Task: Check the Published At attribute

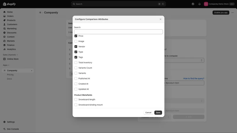Action: (x=76, y=79)
